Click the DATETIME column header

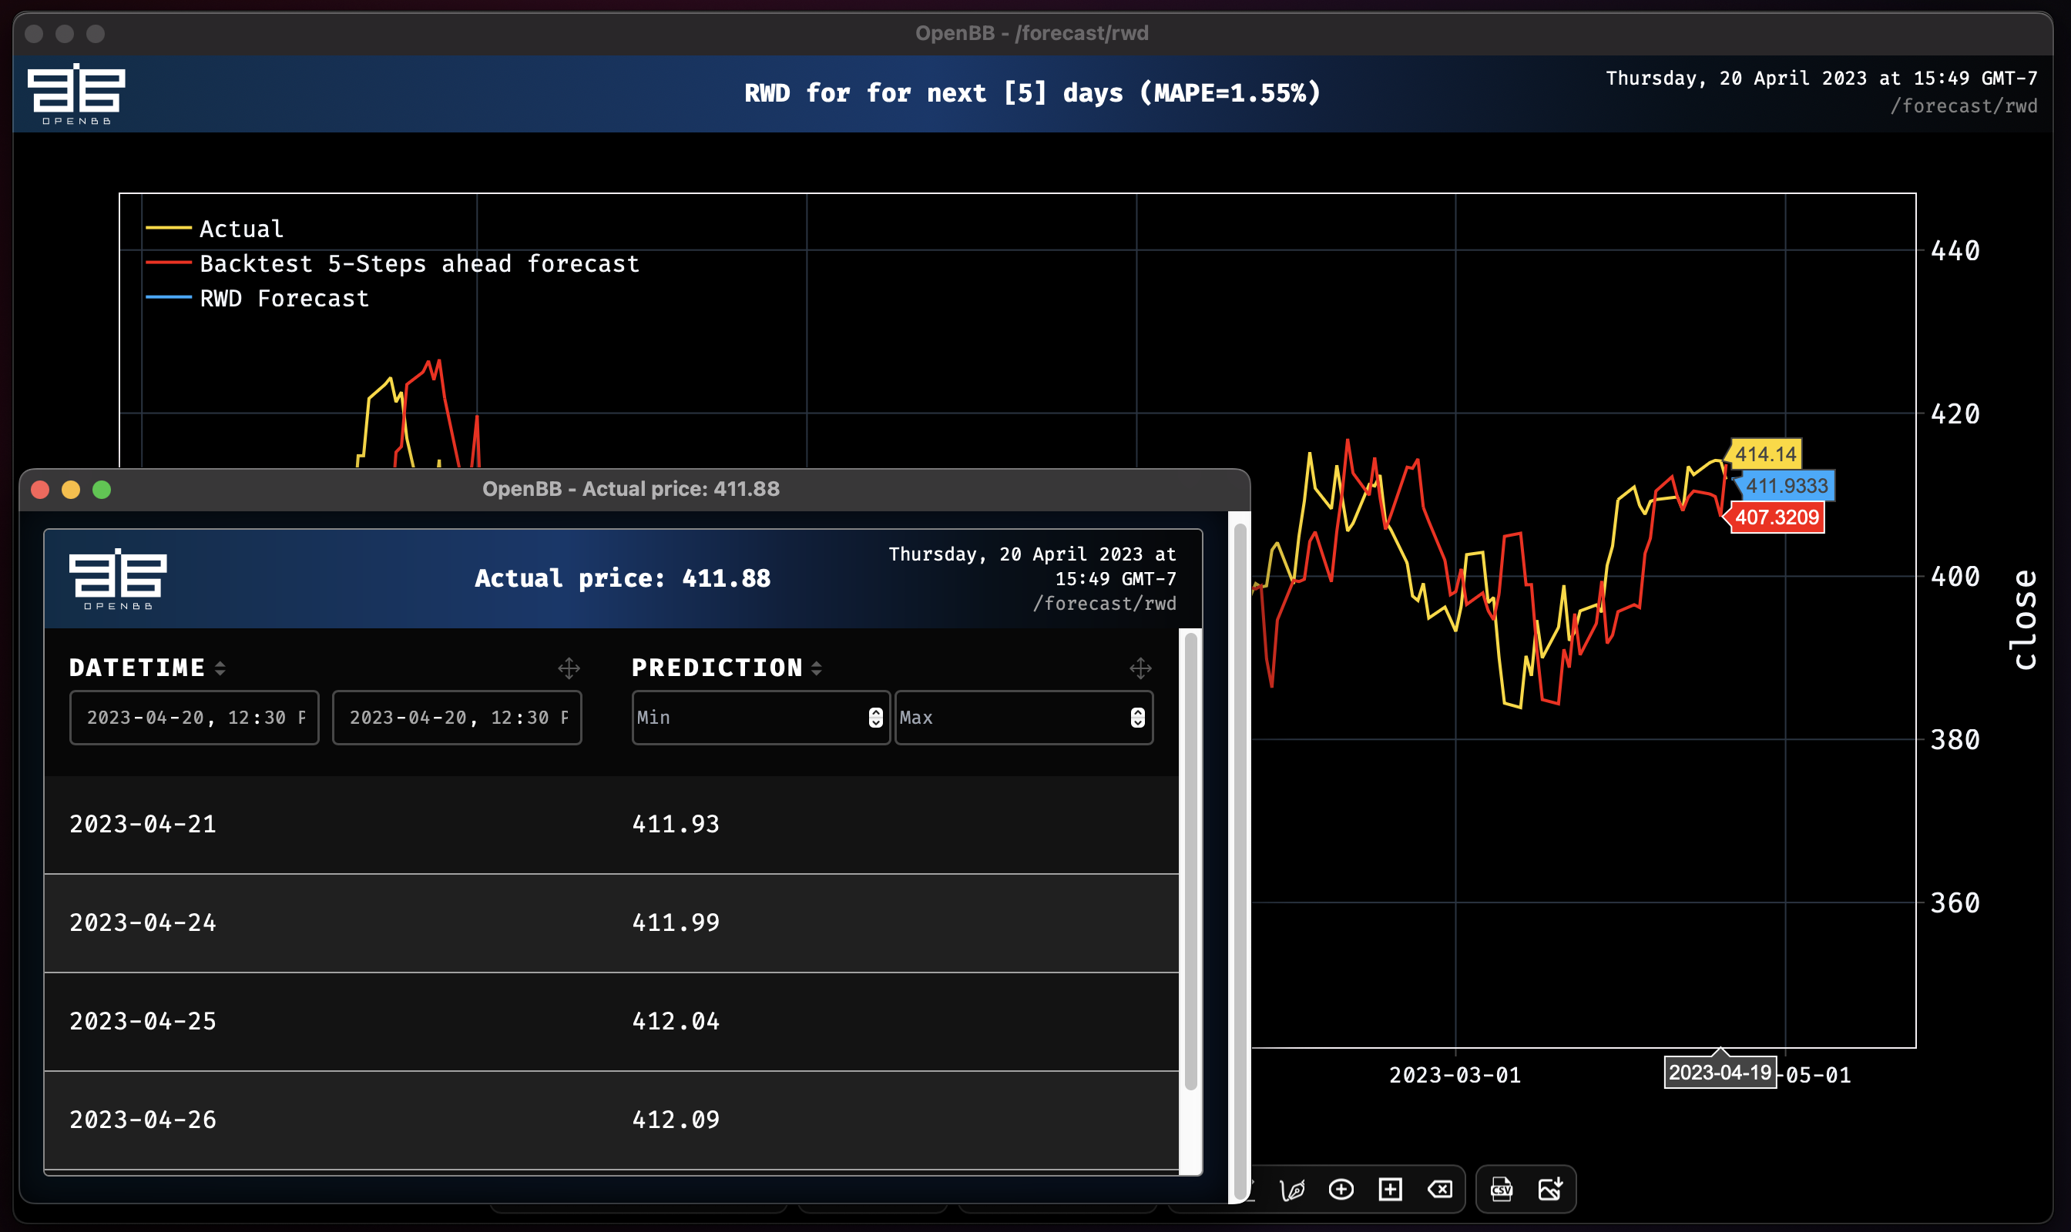(x=137, y=668)
